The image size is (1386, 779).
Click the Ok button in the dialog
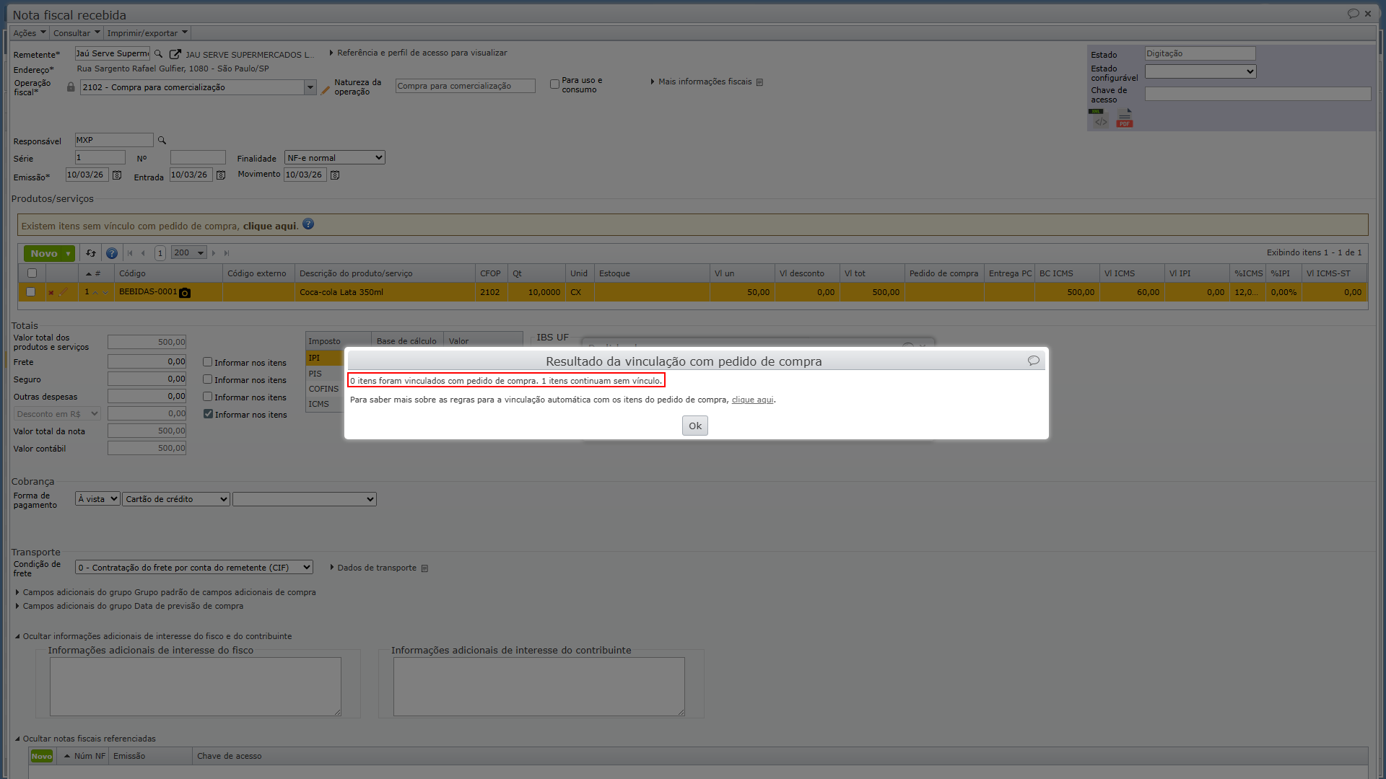695,426
